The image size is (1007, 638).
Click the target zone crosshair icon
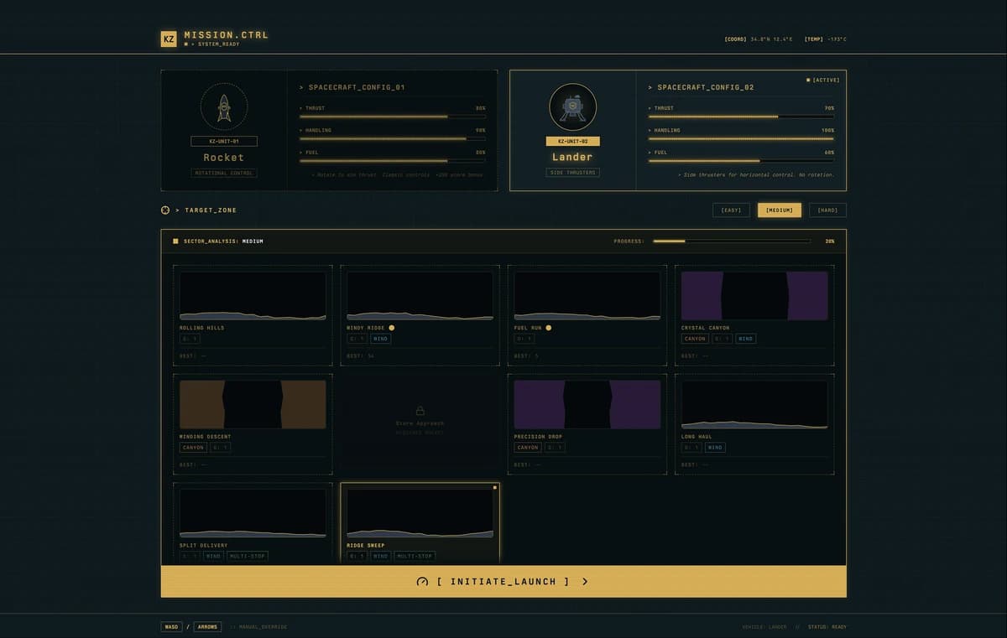(165, 210)
